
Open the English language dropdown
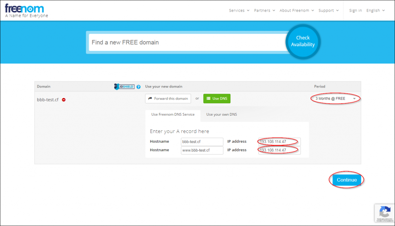click(376, 10)
